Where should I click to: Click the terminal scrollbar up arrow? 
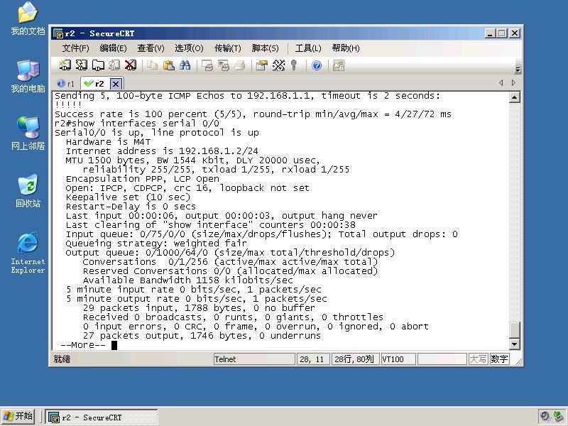(x=514, y=97)
